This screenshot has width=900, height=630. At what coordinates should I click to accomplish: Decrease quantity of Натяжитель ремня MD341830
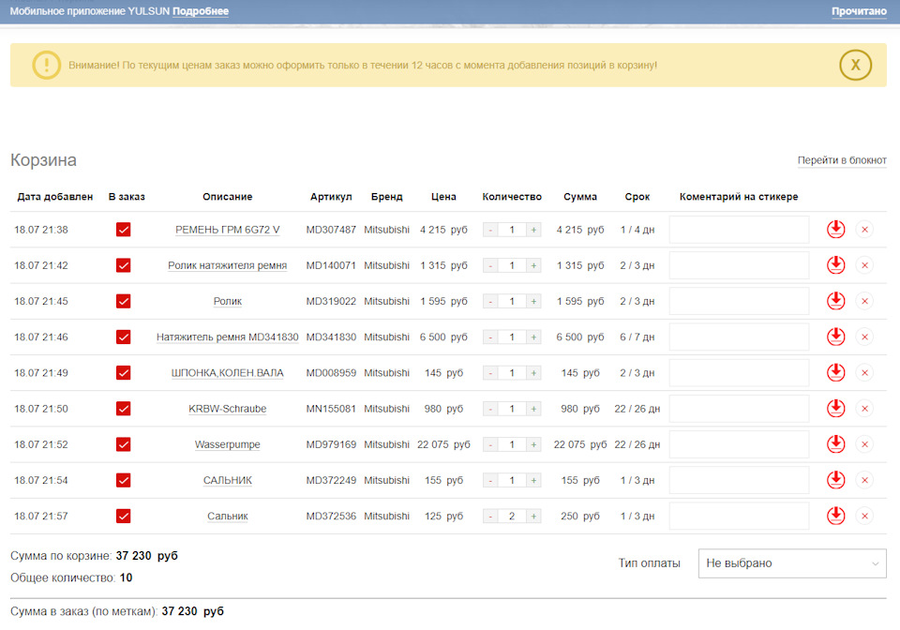coord(490,337)
